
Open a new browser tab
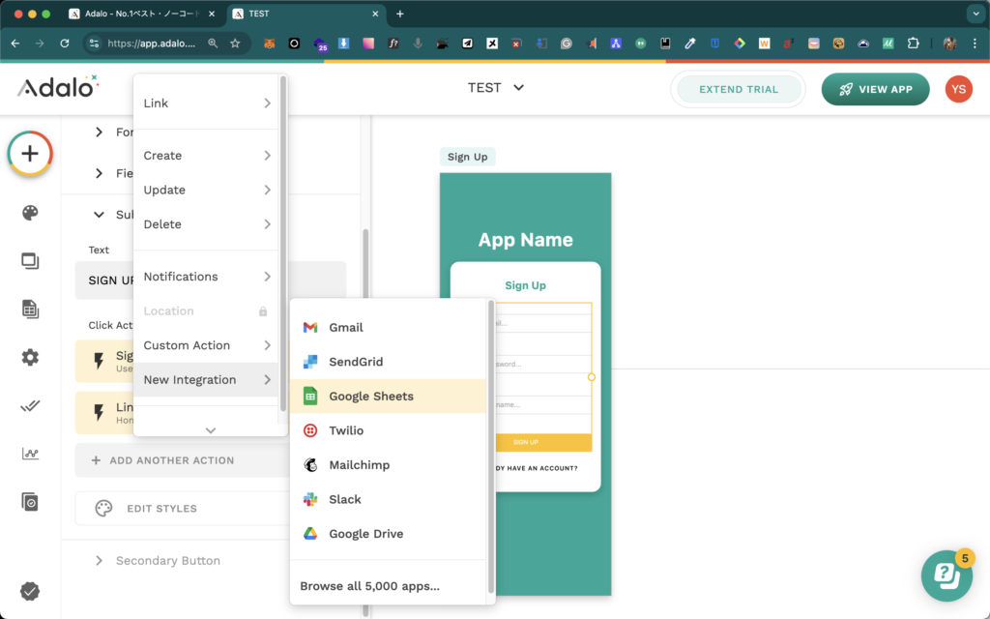(399, 14)
